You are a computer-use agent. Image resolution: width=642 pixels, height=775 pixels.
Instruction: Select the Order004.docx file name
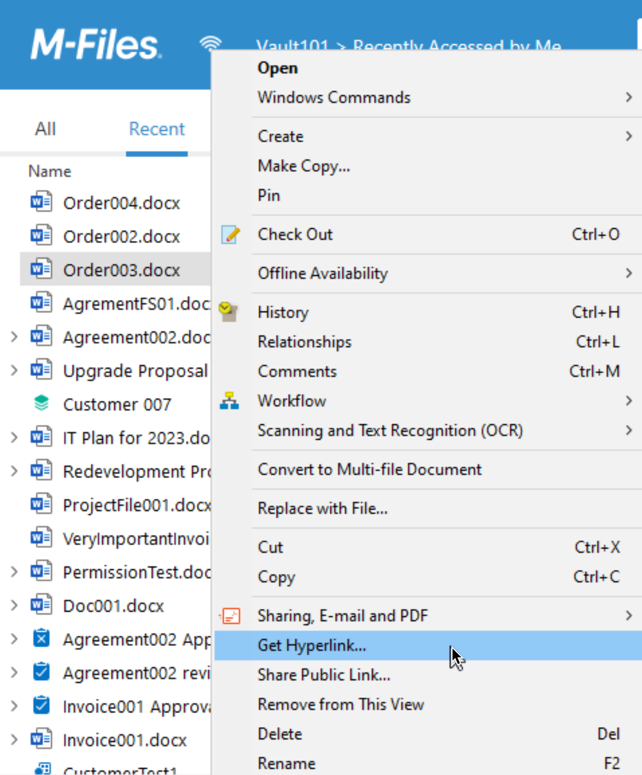[x=122, y=203]
